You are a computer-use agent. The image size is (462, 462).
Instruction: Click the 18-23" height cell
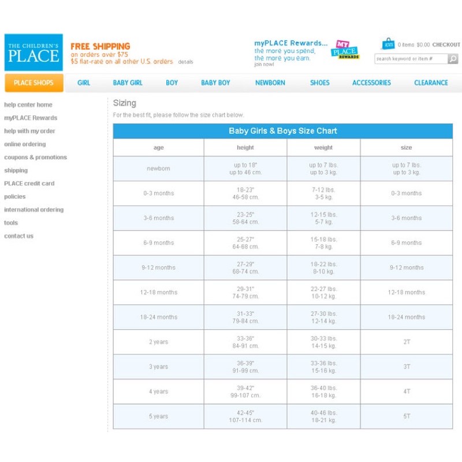tap(245, 193)
